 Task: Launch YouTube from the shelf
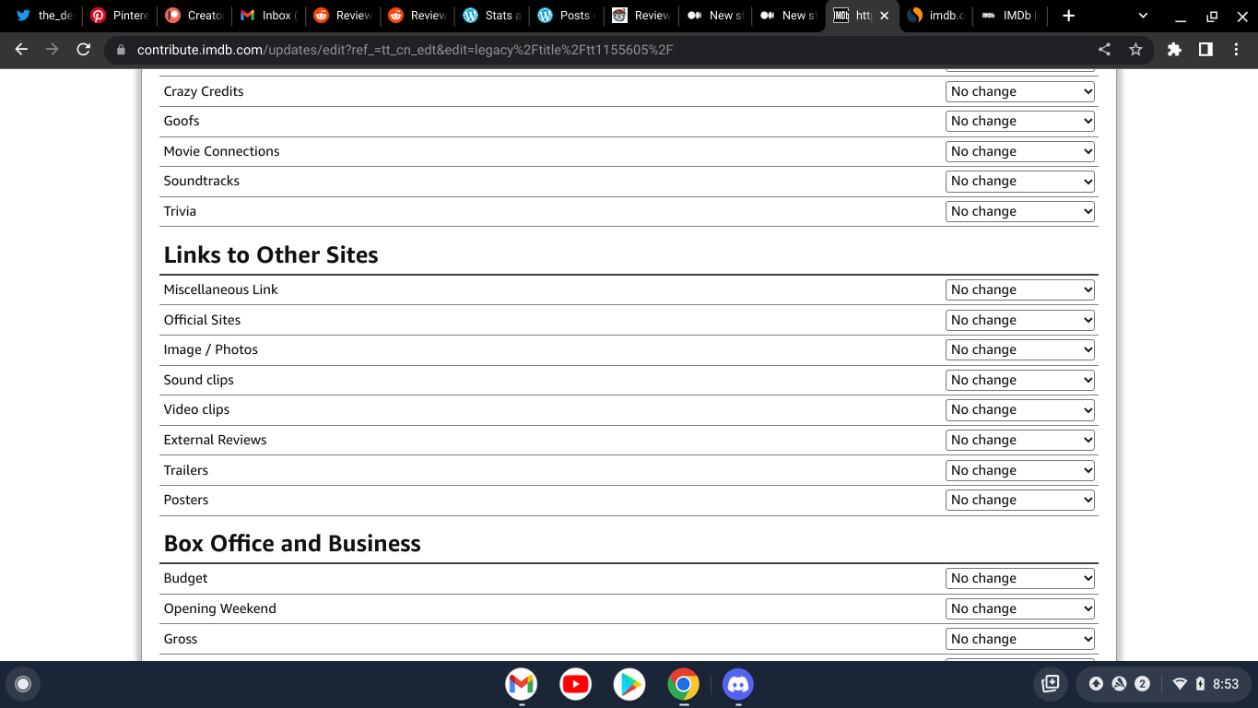pyautogui.click(x=575, y=684)
